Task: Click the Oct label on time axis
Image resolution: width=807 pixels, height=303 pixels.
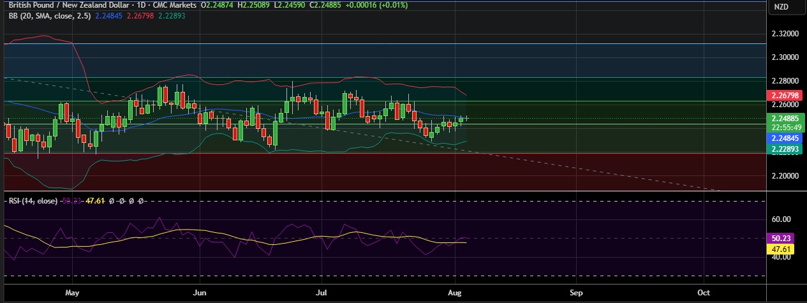Action: coord(704,293)
